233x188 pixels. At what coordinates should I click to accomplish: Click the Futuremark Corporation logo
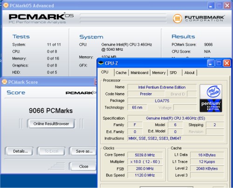pyautogui.click(x=199, y=19)
